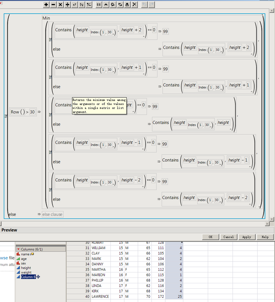Image resolution: width=275 pixels, height=302 pixels.
Task: Click the y-th root button
Action: click(x=82, y=5)
